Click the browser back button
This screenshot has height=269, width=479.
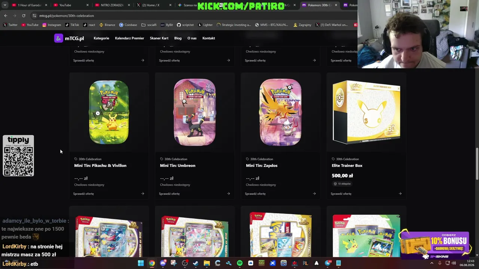tap(6, 16)
